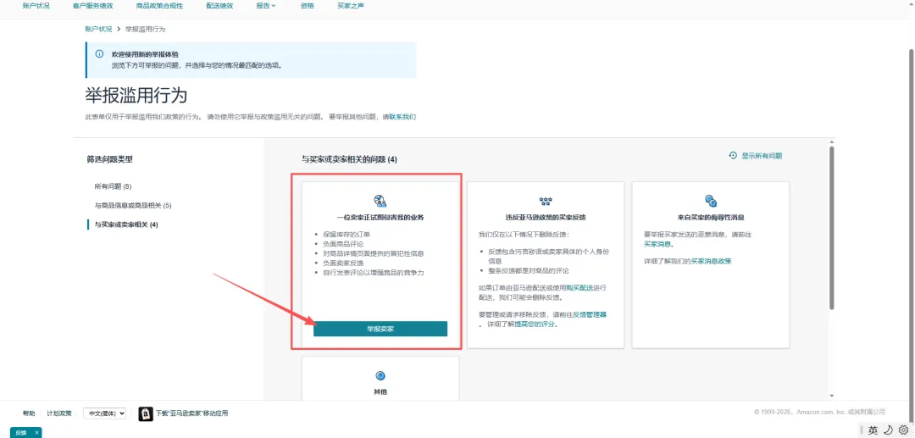The image size is (915, 438).
Task: Filter by 所有问题 (8)
Action: (x=114, y=186)
